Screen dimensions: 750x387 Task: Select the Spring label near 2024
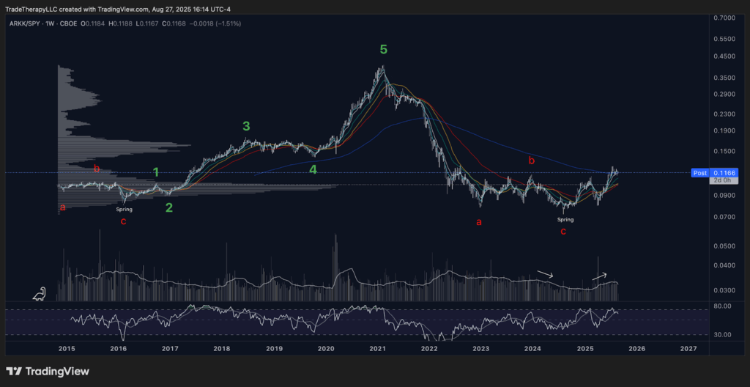click(565, 219)
